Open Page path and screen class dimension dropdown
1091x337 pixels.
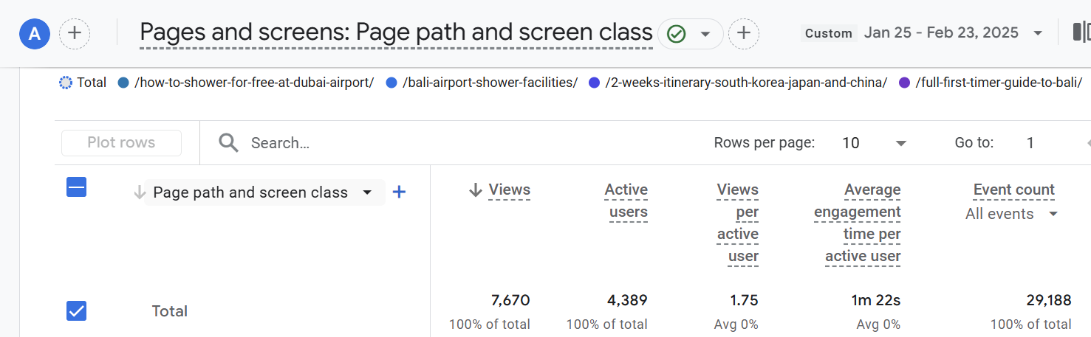367,192
